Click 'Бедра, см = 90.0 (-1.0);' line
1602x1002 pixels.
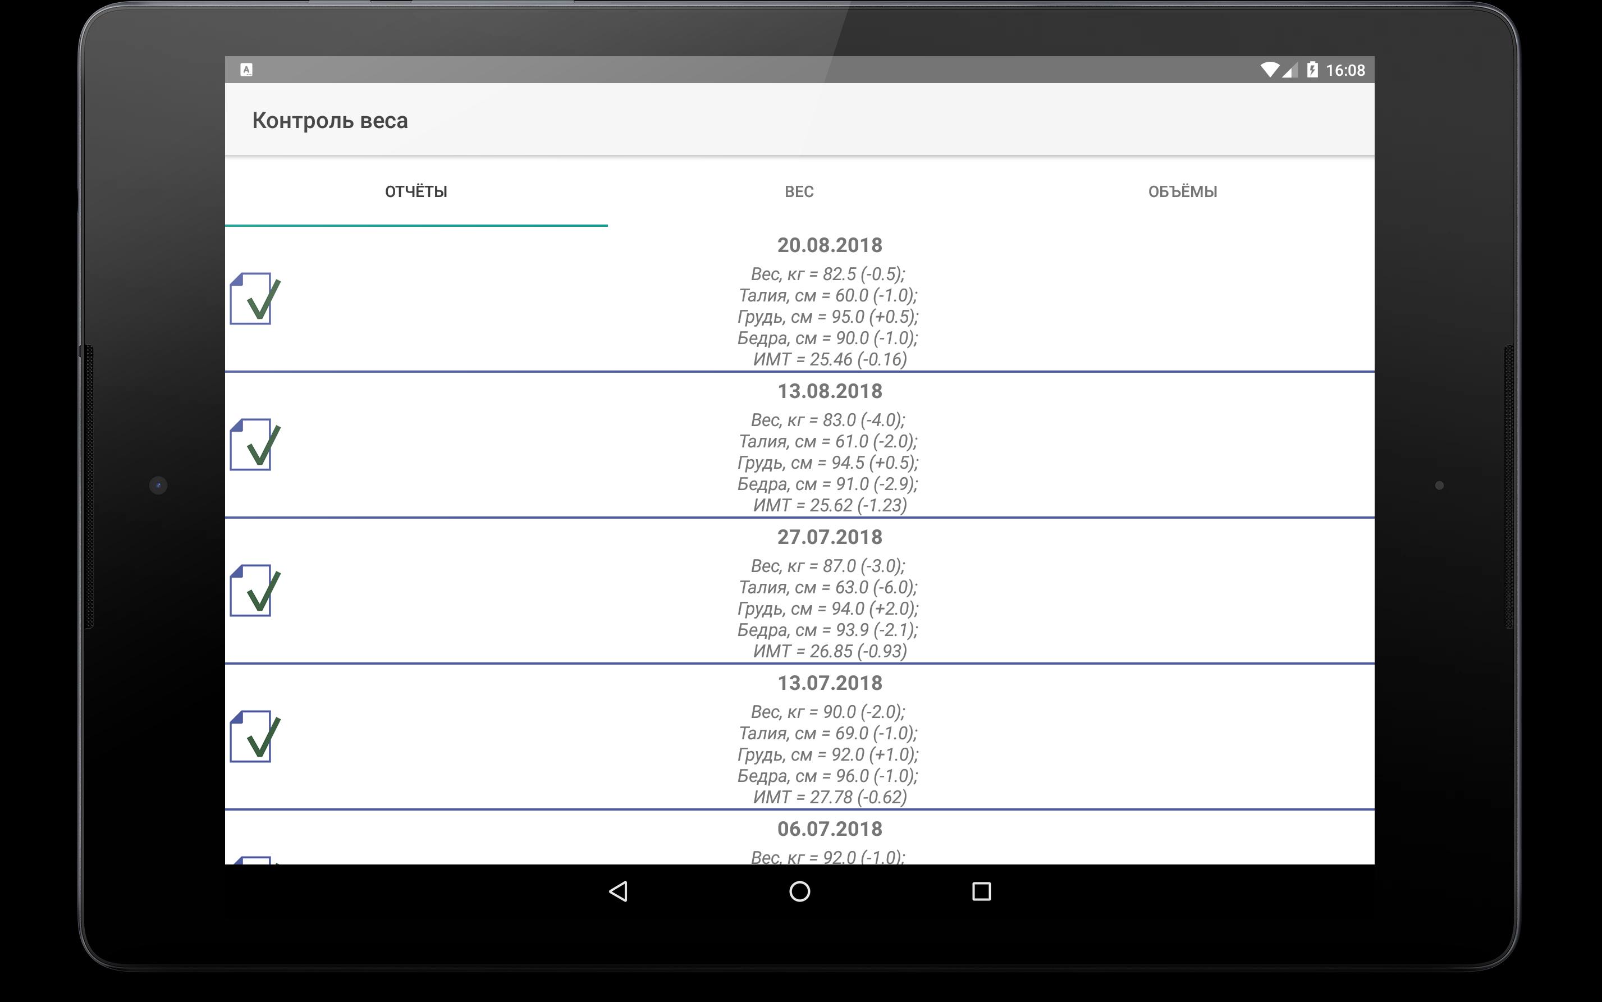828,338
